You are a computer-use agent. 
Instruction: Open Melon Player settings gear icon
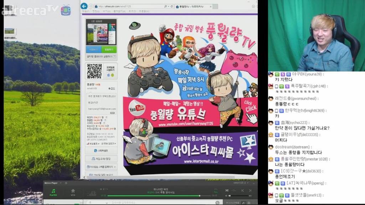coord(66,183)
